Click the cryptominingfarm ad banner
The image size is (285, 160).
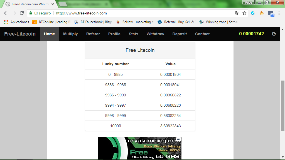pos(140,148)
